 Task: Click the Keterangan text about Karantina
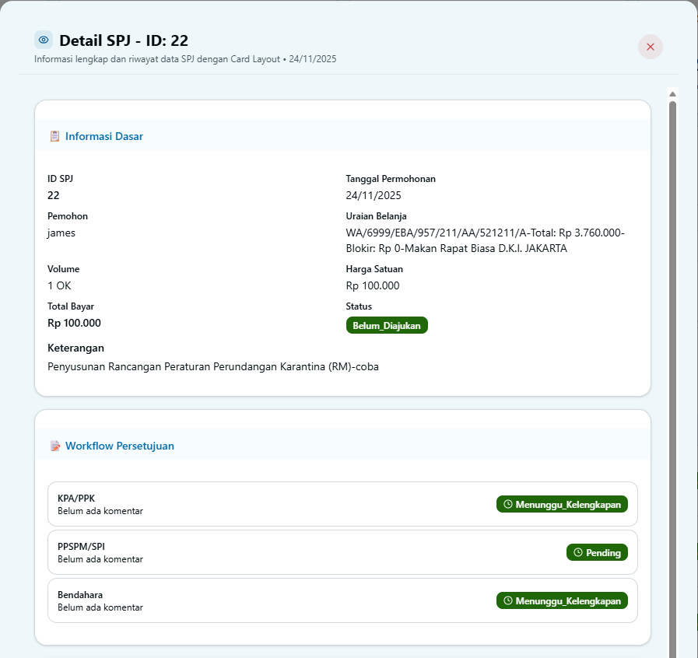212,366
